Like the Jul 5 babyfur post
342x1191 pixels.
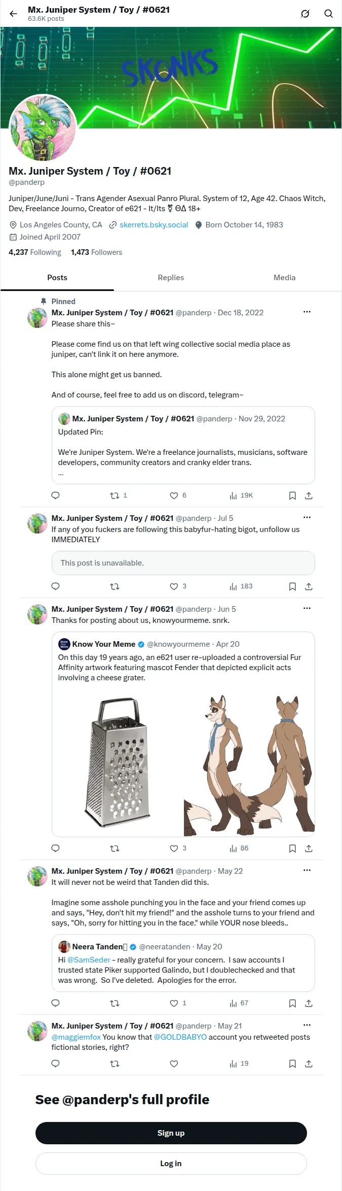178,586
